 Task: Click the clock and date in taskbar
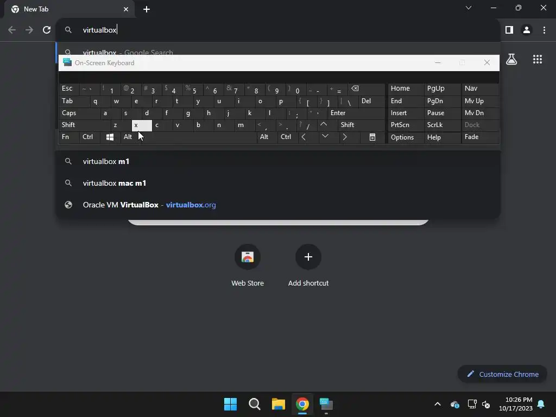[515, 404]
